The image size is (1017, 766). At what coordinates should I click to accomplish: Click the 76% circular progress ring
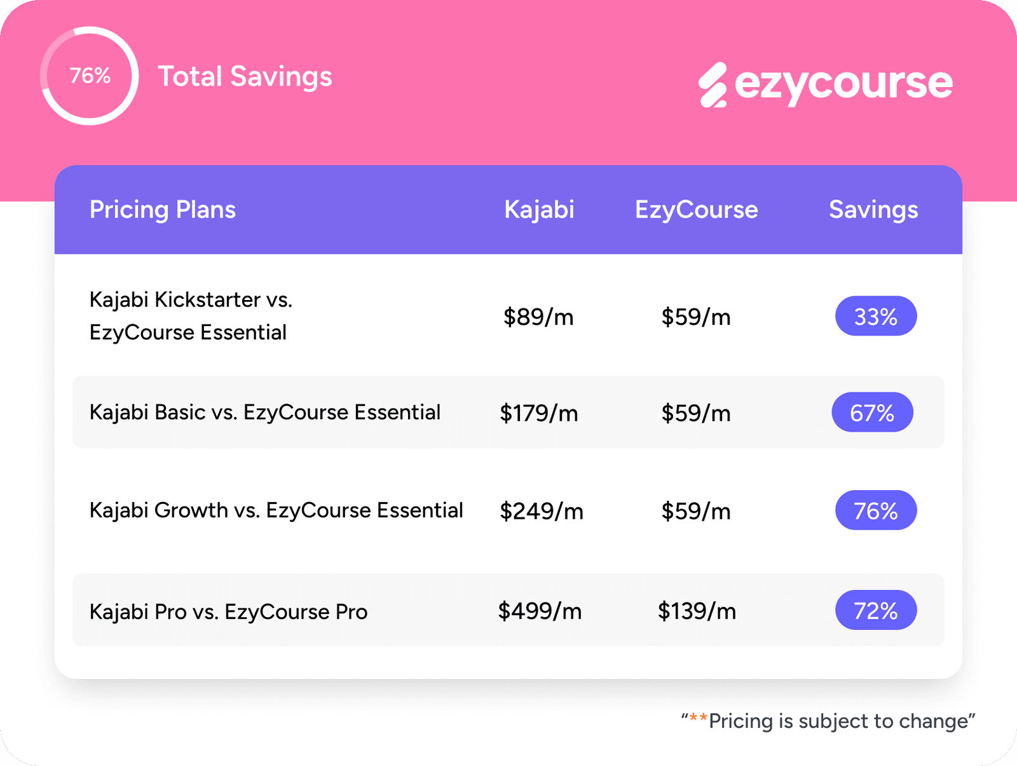click(90, 76)
